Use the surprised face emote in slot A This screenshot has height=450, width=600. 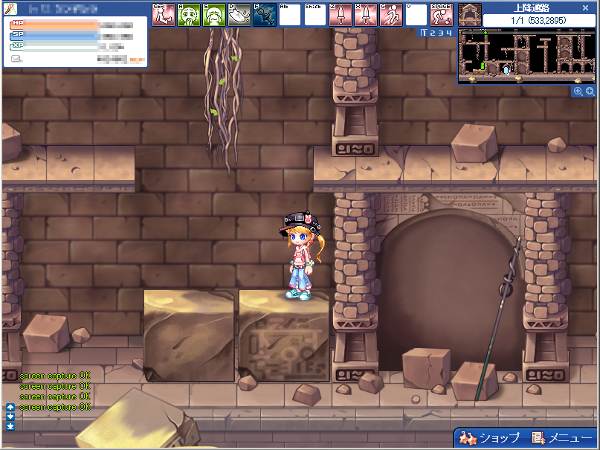click(x=189, y=15)
